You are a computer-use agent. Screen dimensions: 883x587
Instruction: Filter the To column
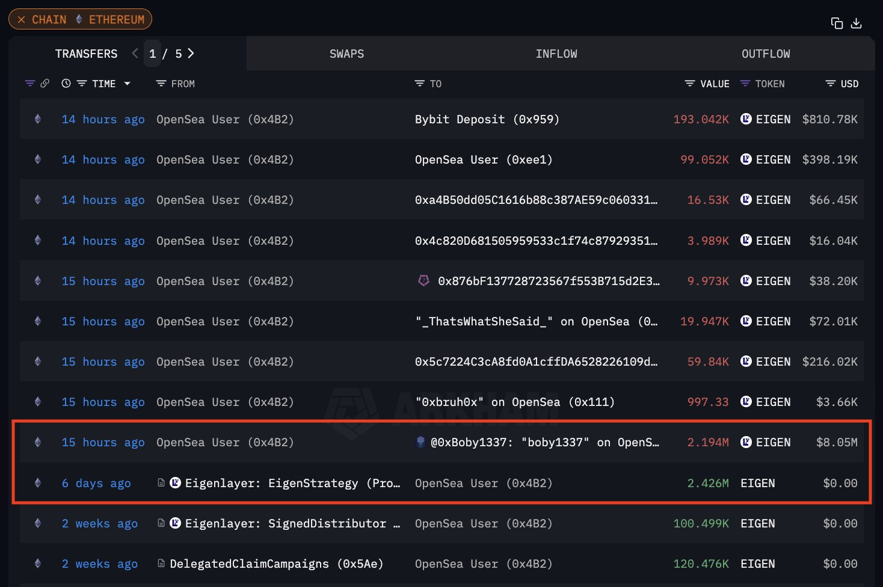tap(420, 84)
